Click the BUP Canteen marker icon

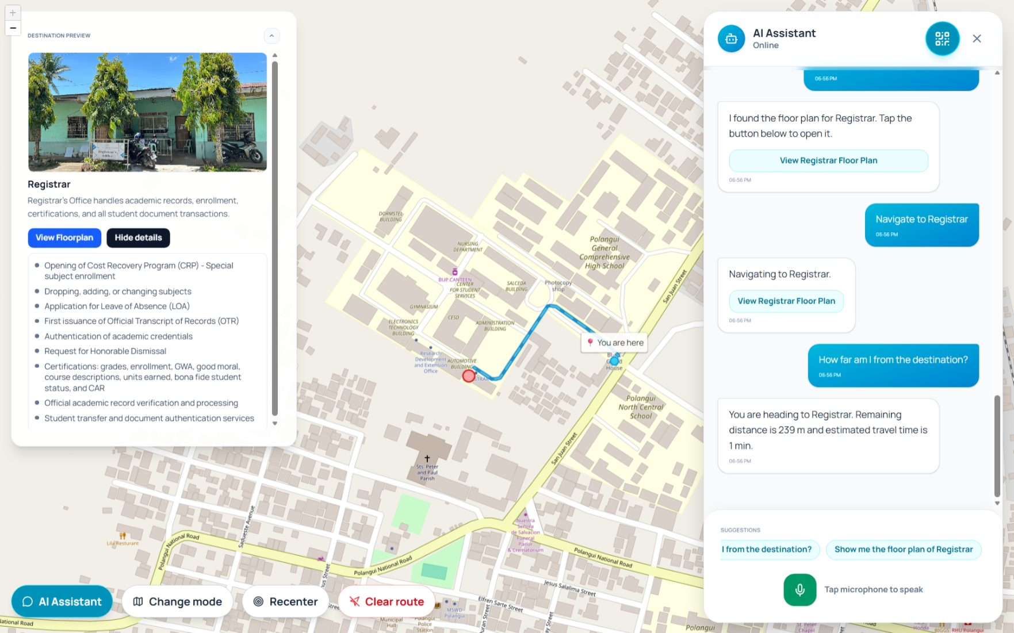point(455,272)
